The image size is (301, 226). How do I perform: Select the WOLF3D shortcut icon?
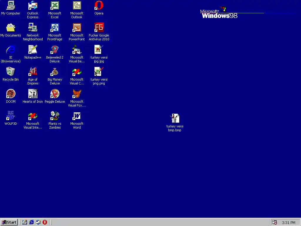[11, 116]
